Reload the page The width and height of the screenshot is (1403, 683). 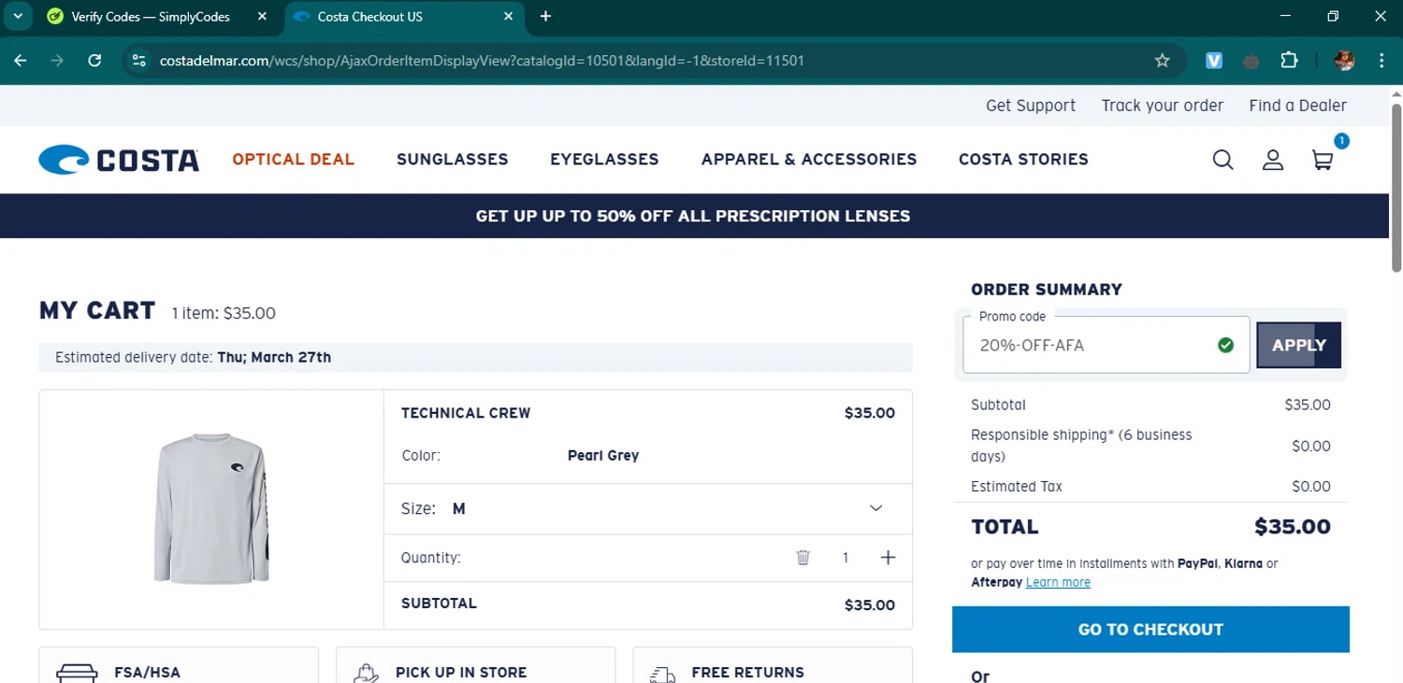[x=94, y=61]
